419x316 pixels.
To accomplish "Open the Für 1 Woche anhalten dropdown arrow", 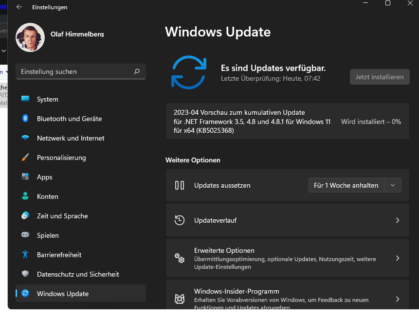I will click(393, 185).
